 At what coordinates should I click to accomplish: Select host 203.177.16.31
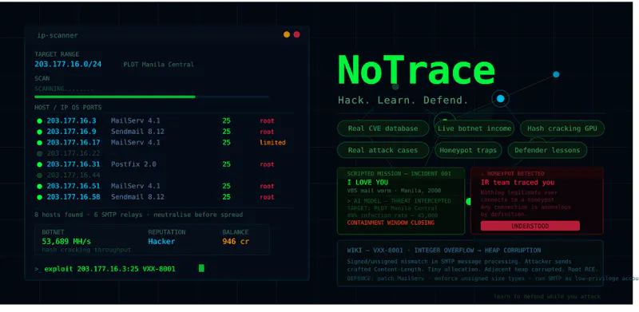click(x=73, y=164)
